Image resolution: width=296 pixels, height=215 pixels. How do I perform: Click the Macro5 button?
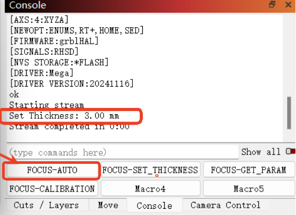(248, 188)
